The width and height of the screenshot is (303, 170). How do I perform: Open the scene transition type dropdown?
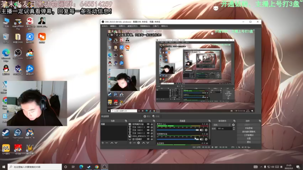point(222,125)
